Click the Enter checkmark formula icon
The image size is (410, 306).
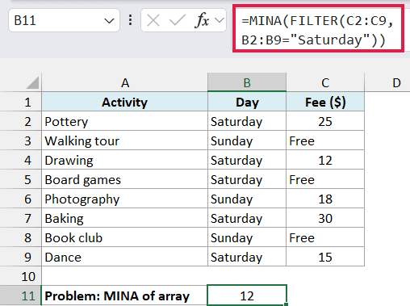[178, 20]
